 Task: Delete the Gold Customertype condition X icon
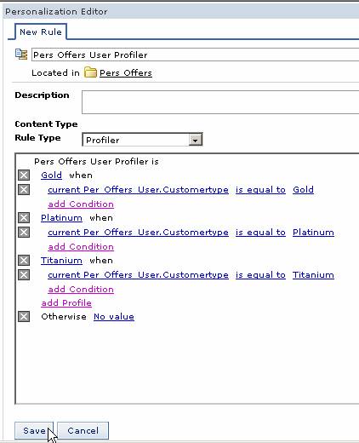(x=24, y=189)
